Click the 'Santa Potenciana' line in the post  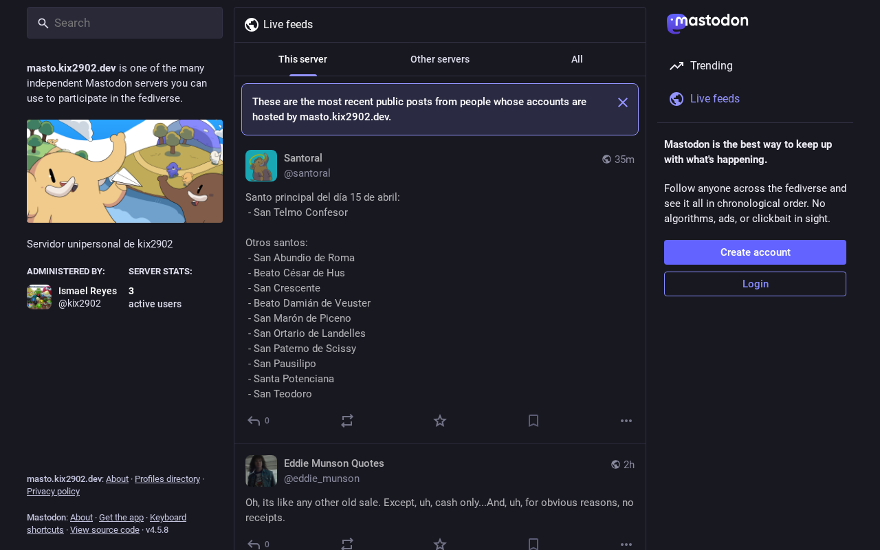pos(294,379)
